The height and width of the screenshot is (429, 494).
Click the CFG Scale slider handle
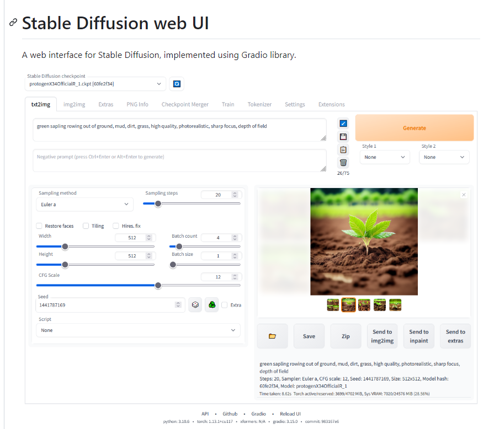click(x=158, y=286)
